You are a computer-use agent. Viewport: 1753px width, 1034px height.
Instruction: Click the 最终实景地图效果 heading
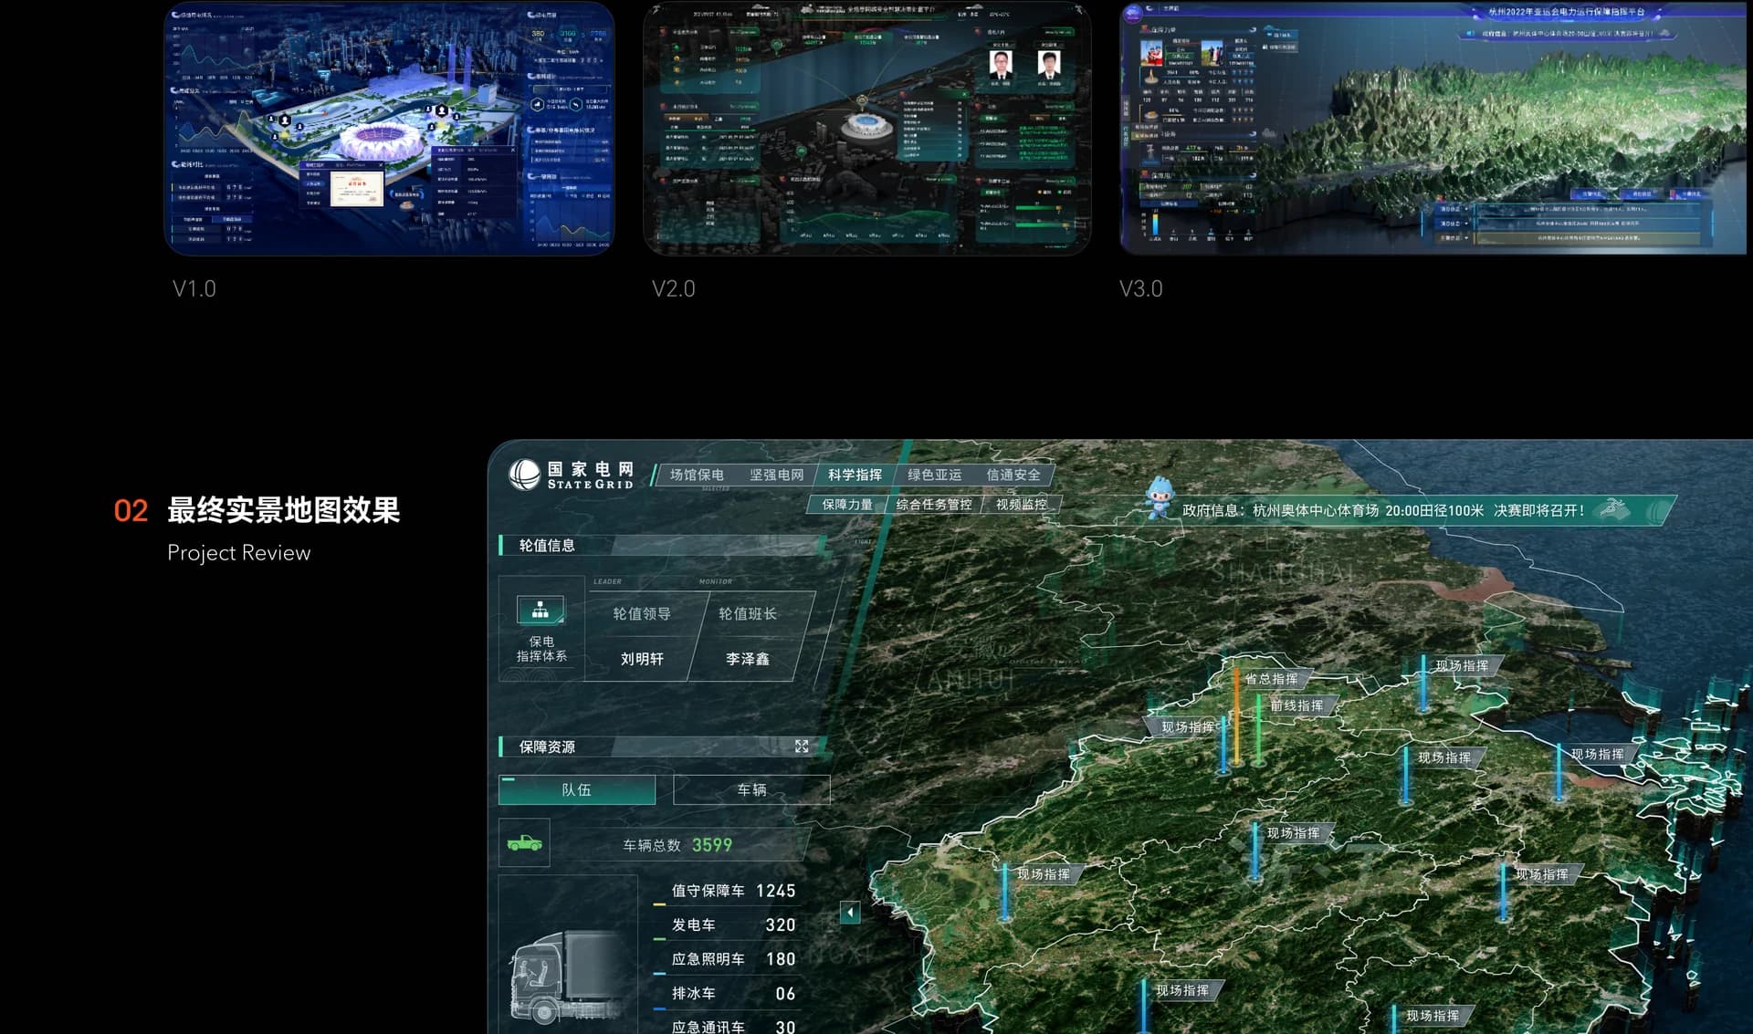point(283,510)
